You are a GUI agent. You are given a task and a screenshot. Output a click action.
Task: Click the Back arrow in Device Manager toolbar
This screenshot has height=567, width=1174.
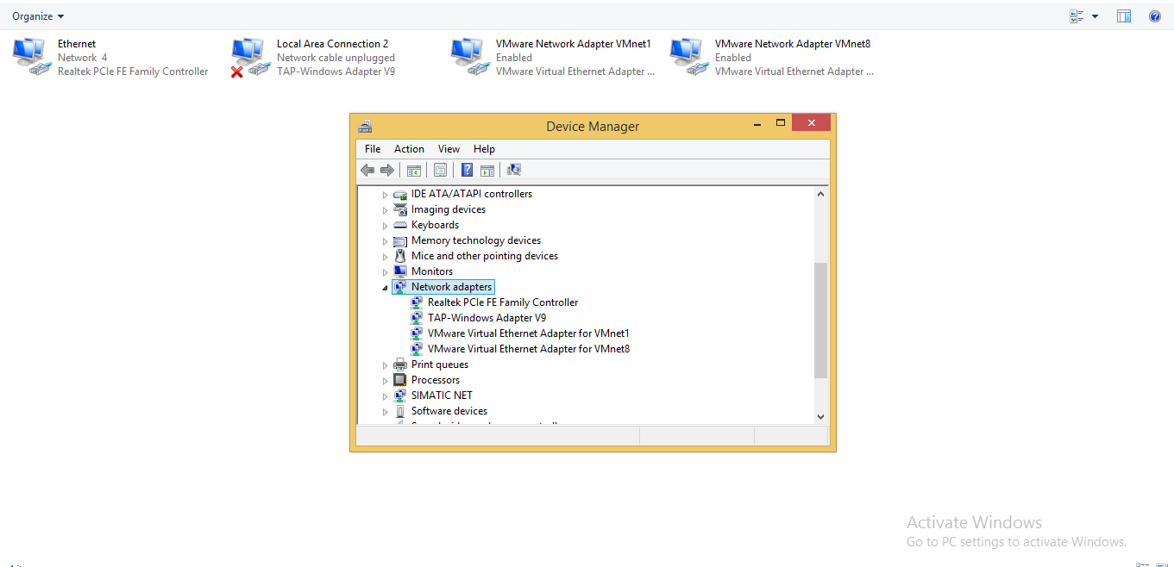coord(367,170)
